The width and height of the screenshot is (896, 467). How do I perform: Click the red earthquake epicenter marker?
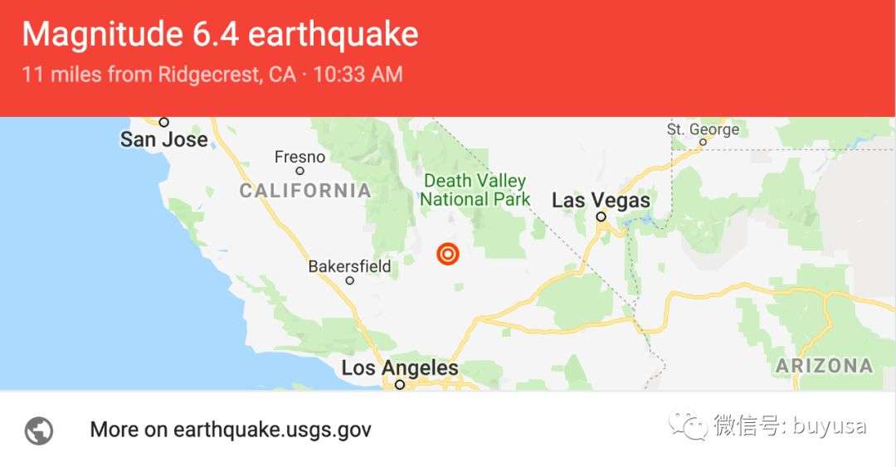(448, 254)
